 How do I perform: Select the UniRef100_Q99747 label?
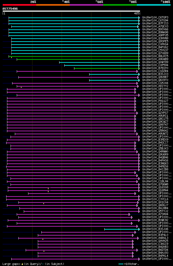(x=155, y=125)
